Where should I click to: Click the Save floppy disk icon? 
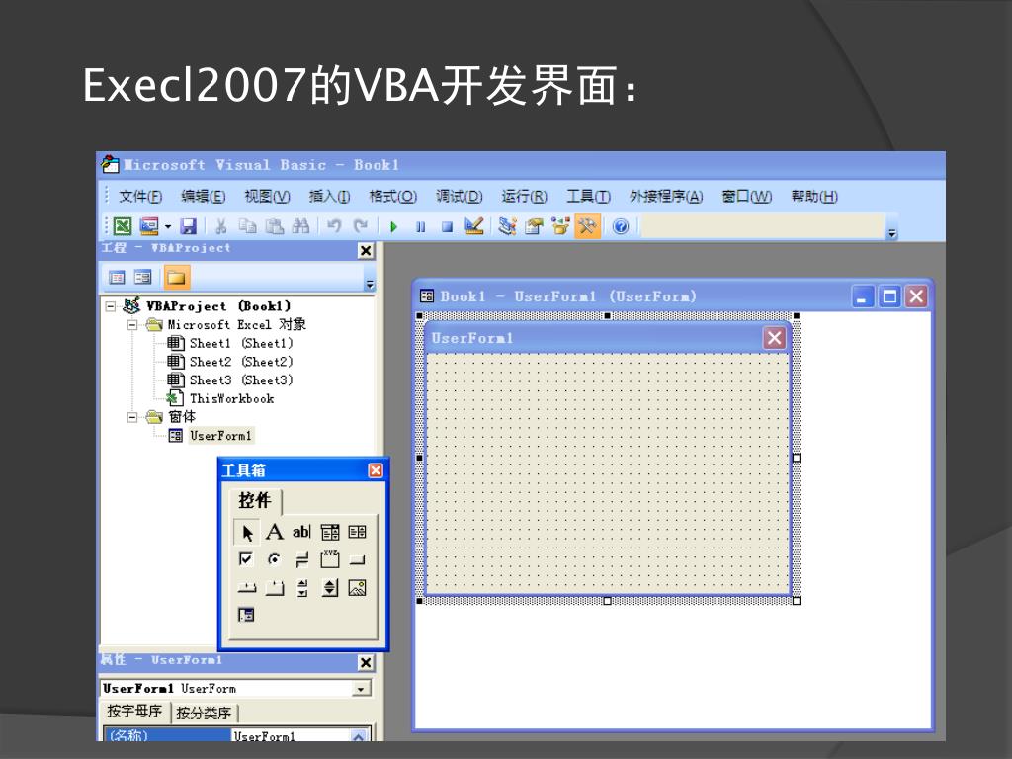188,226
